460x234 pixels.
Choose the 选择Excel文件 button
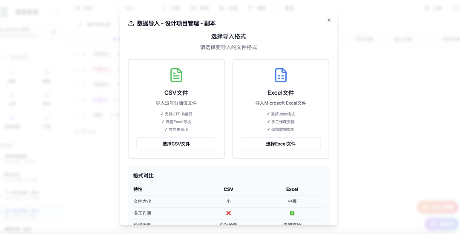281,144
